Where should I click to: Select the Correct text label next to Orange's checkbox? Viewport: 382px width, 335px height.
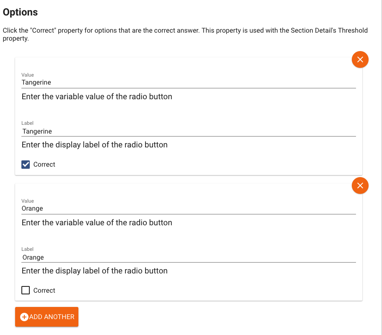point(44,290)
